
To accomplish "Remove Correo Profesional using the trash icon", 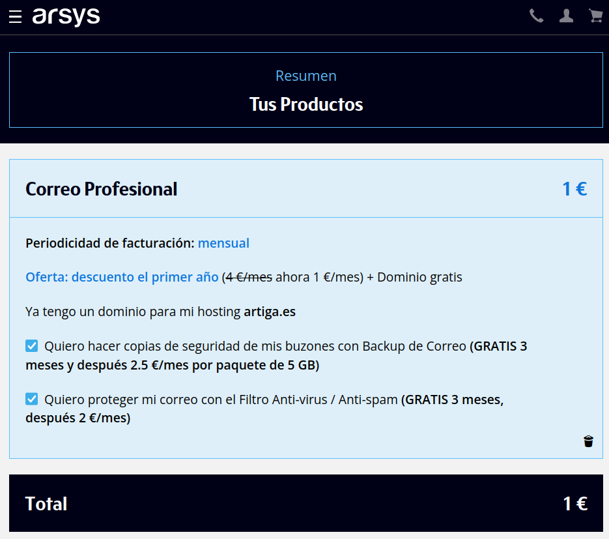I will (588, 441).
